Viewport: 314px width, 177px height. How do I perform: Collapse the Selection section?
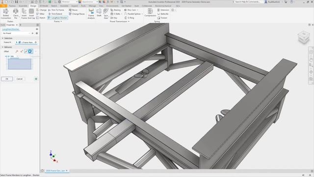click(3, 38)
